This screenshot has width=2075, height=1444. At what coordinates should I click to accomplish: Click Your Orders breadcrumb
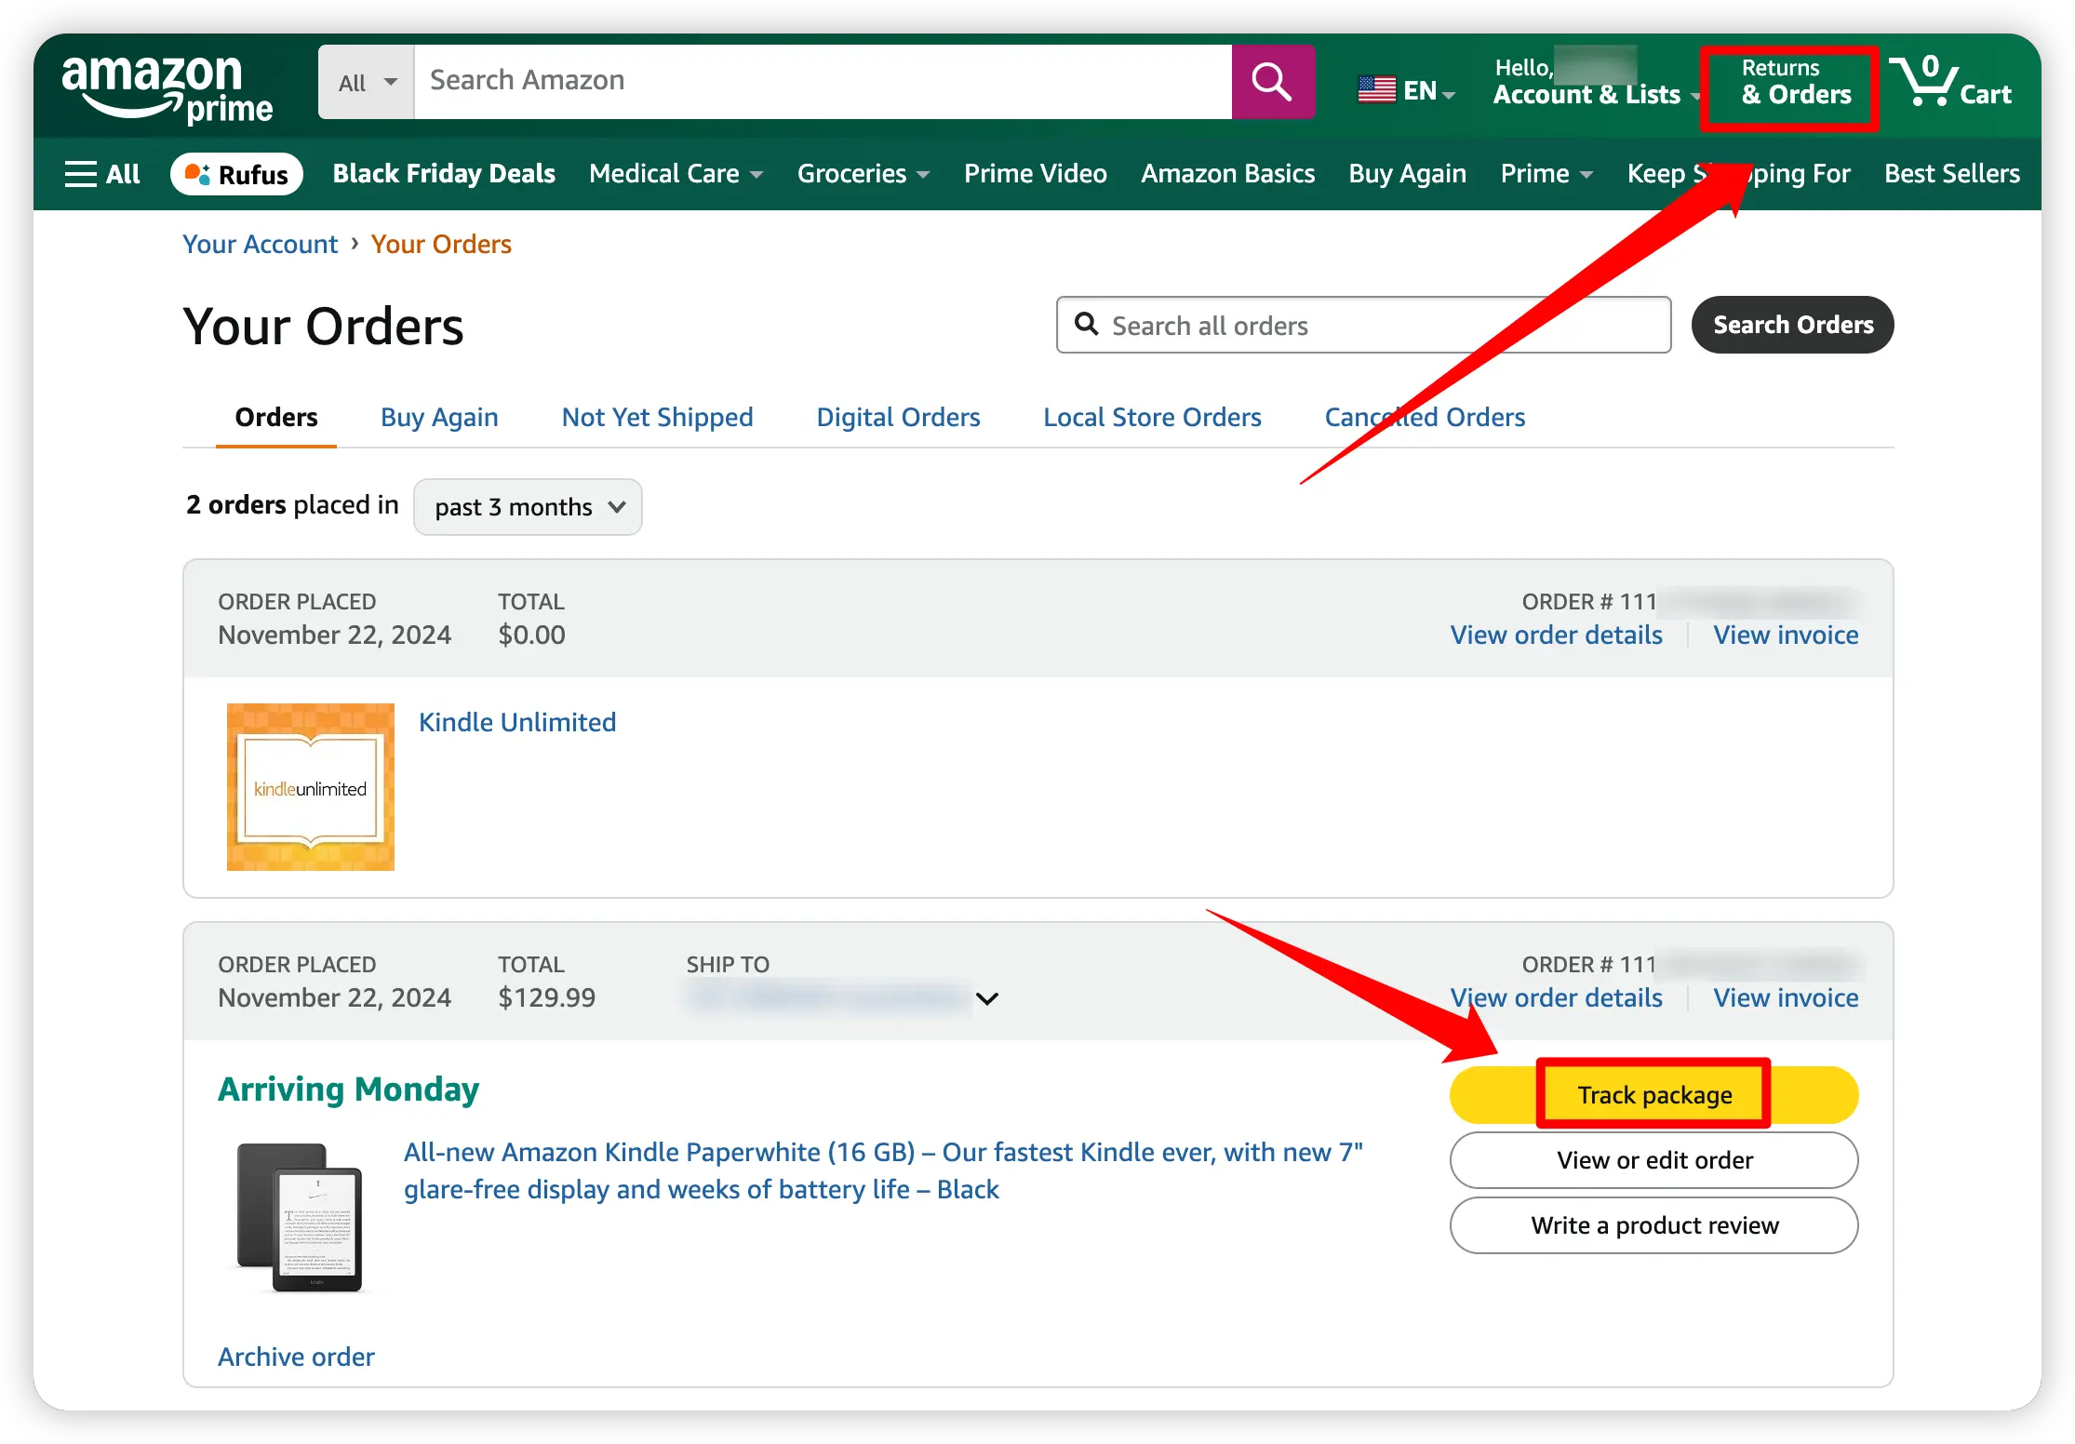[441, 244]
